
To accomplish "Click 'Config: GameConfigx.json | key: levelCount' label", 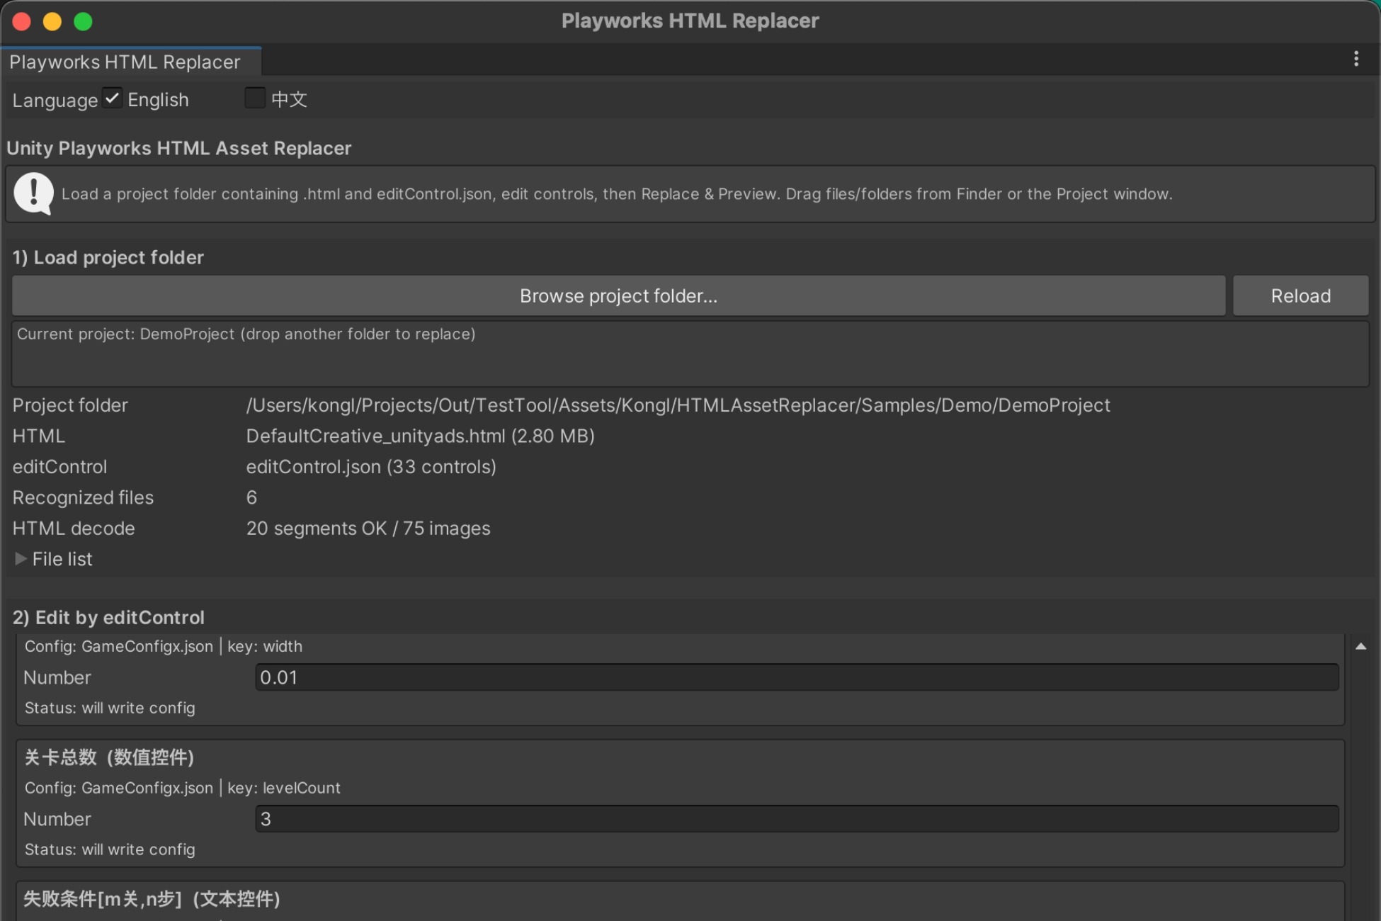I will (183, 788).
